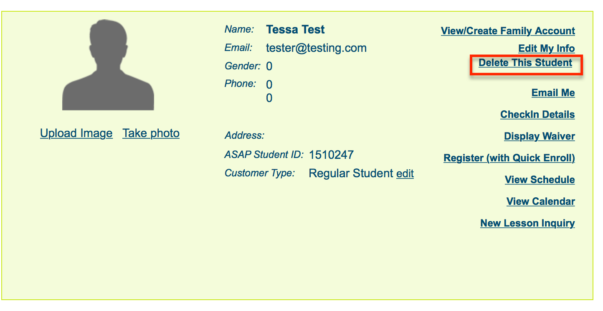Open View/Create Family Account
This screenshot has height=311, width=603.
(508, 31)
